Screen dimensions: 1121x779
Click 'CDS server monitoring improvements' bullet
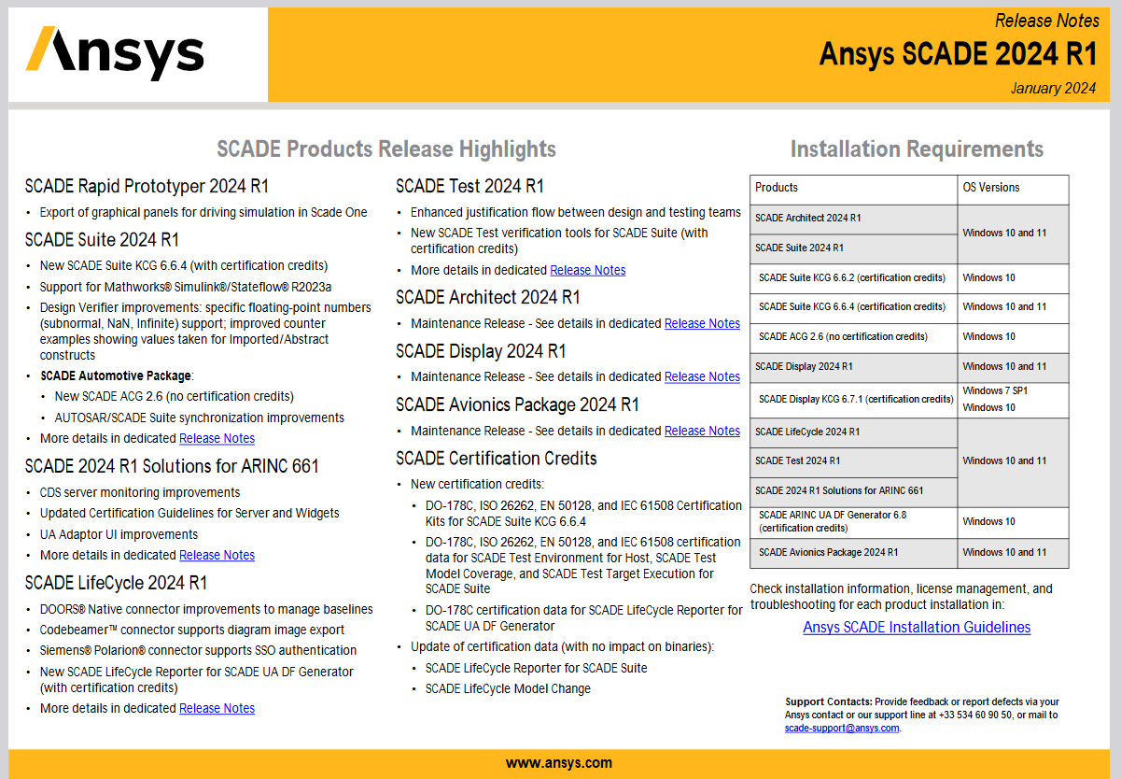pos(140,492)
